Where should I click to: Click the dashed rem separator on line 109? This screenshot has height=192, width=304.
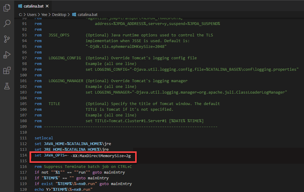click(131, 127)
